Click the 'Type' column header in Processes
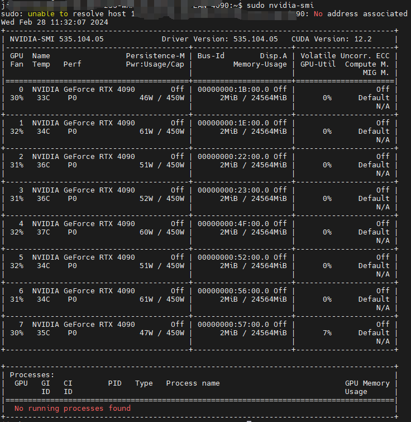This screenshot has height=422, width=411. point(144,383)
